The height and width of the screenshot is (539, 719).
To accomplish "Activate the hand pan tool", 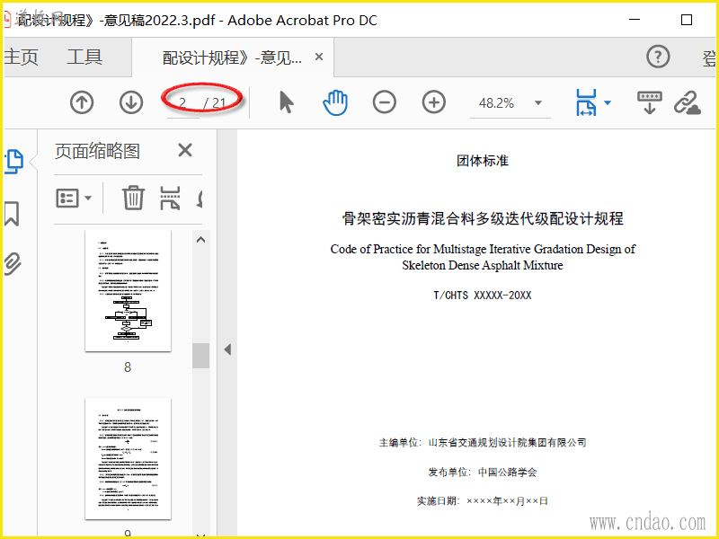I will point(335,102).
